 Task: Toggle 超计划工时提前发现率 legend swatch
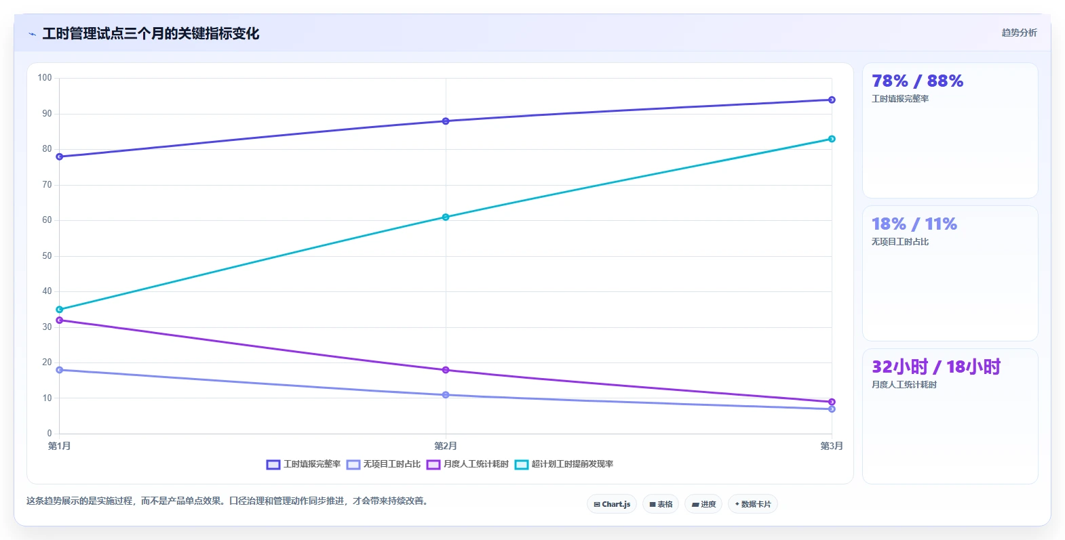pyautogui.click(x=522, y=465)
